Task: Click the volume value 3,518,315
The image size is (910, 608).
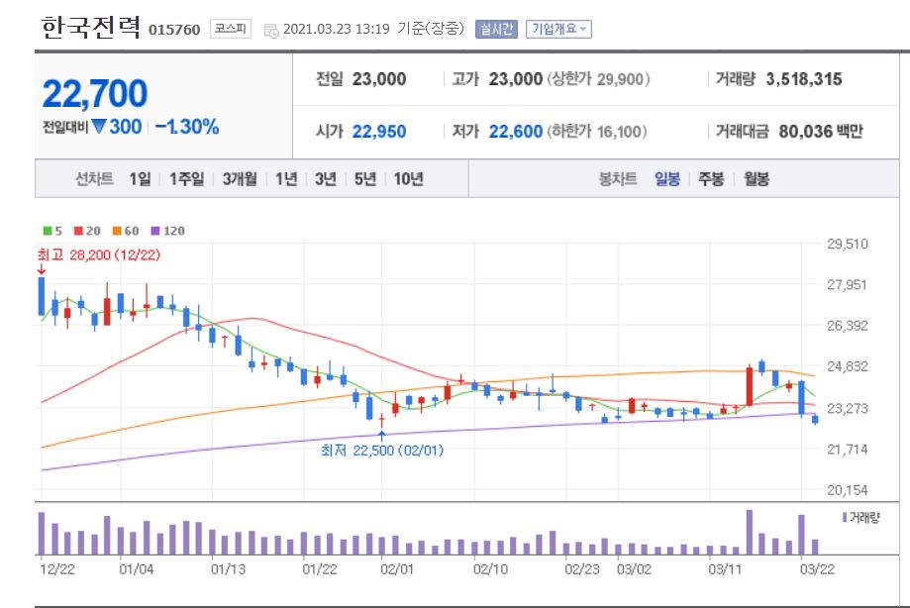Action: [804, 79]
